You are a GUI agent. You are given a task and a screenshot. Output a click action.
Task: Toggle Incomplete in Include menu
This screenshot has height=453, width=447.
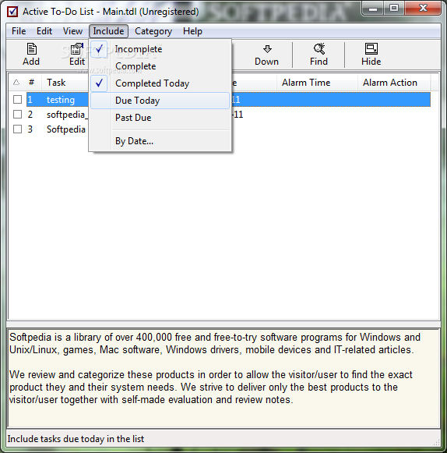coord(160,49)
